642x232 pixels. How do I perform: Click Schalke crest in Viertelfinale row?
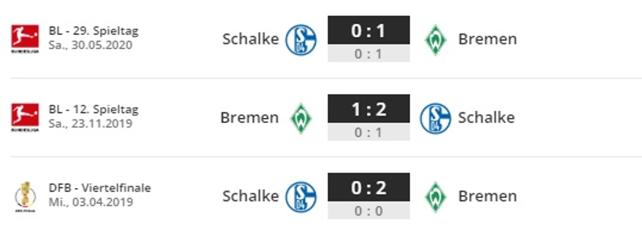click(301, 196)
